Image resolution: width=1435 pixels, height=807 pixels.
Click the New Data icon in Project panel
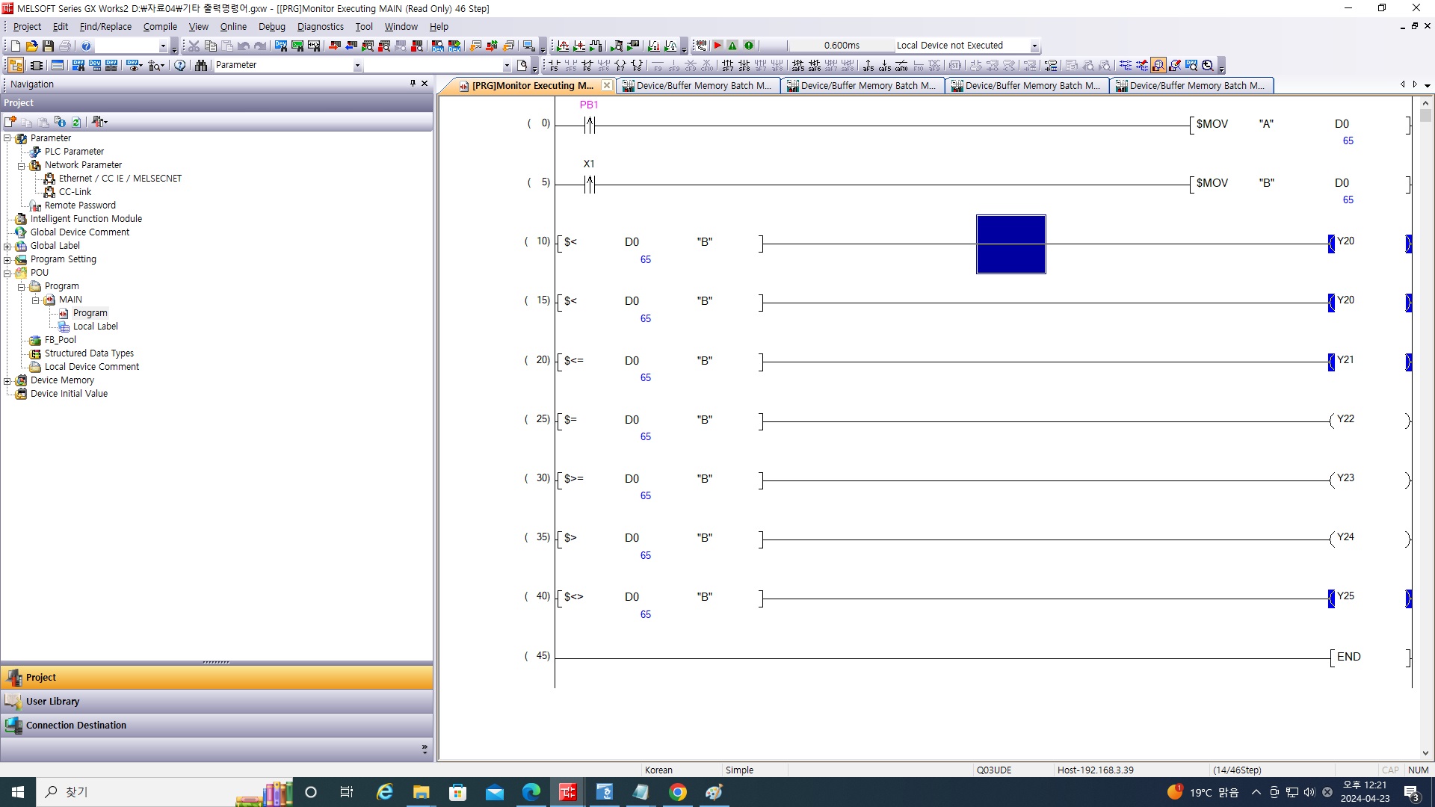[x=10, y=122]
